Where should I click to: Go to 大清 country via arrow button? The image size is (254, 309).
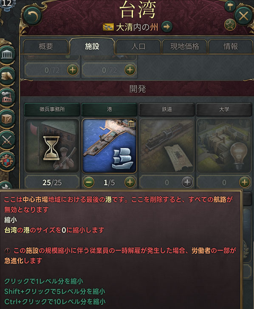167,27
